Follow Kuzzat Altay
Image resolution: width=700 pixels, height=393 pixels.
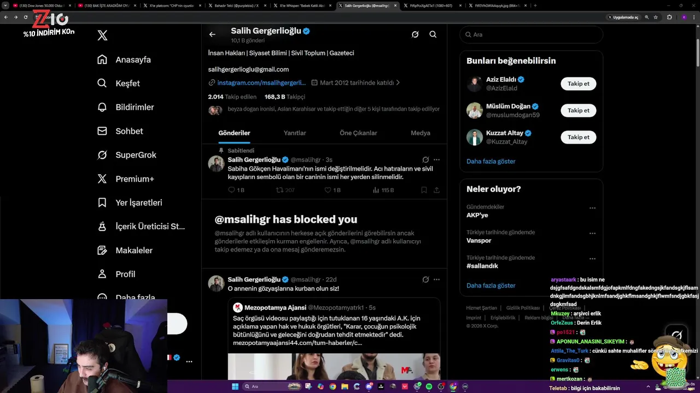[x=578, y=137]
